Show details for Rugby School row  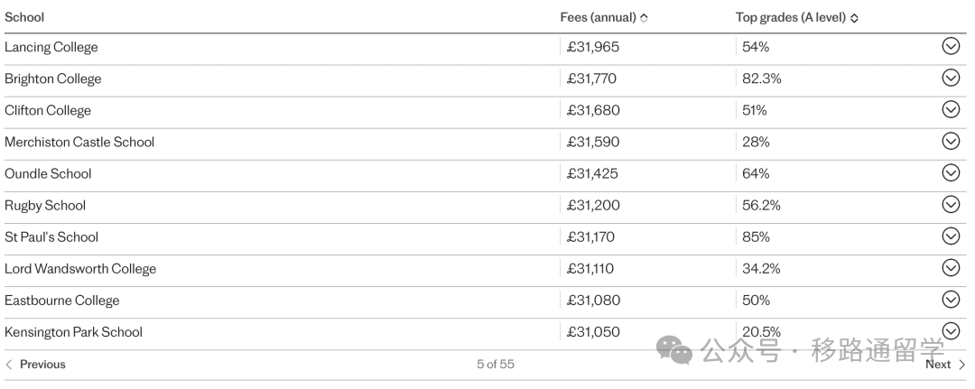coord(951,205)
